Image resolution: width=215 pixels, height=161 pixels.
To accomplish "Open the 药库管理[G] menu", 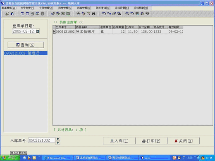I will (84, 8).
